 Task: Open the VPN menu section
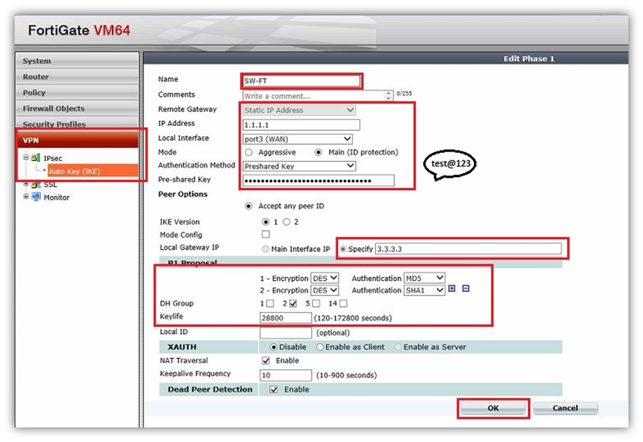pos(77,140)
